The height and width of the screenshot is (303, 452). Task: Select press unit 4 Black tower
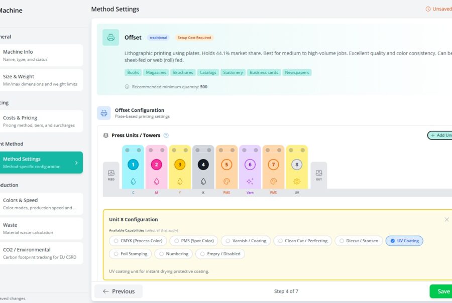tap(203, 164)
